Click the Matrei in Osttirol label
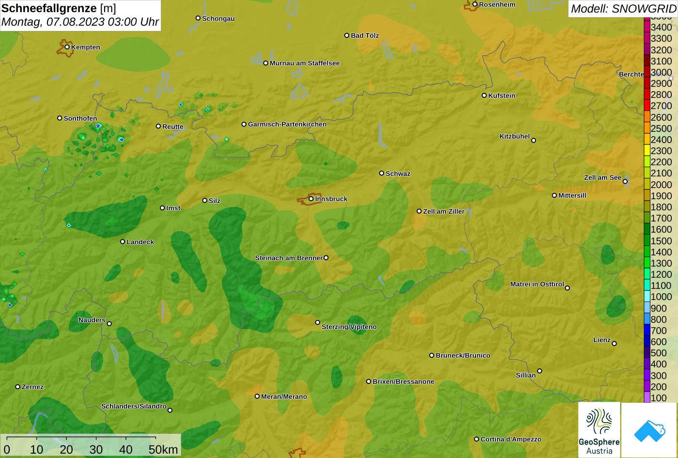This screenshot has height=458, width=678. tap(537, 284)
